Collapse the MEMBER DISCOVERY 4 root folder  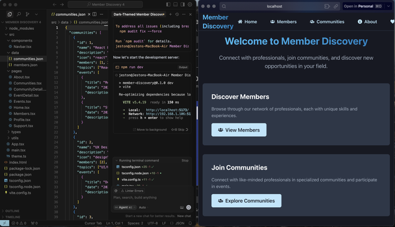23,22
